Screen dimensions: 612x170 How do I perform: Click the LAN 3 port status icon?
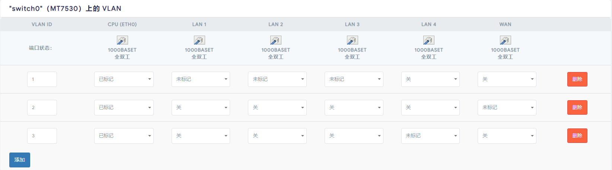pyautogui.click(x=352, y=40)
